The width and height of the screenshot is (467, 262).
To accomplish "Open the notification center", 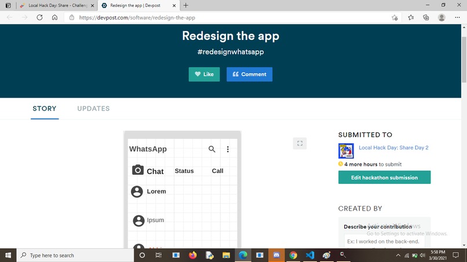I will tap(455, 255).
